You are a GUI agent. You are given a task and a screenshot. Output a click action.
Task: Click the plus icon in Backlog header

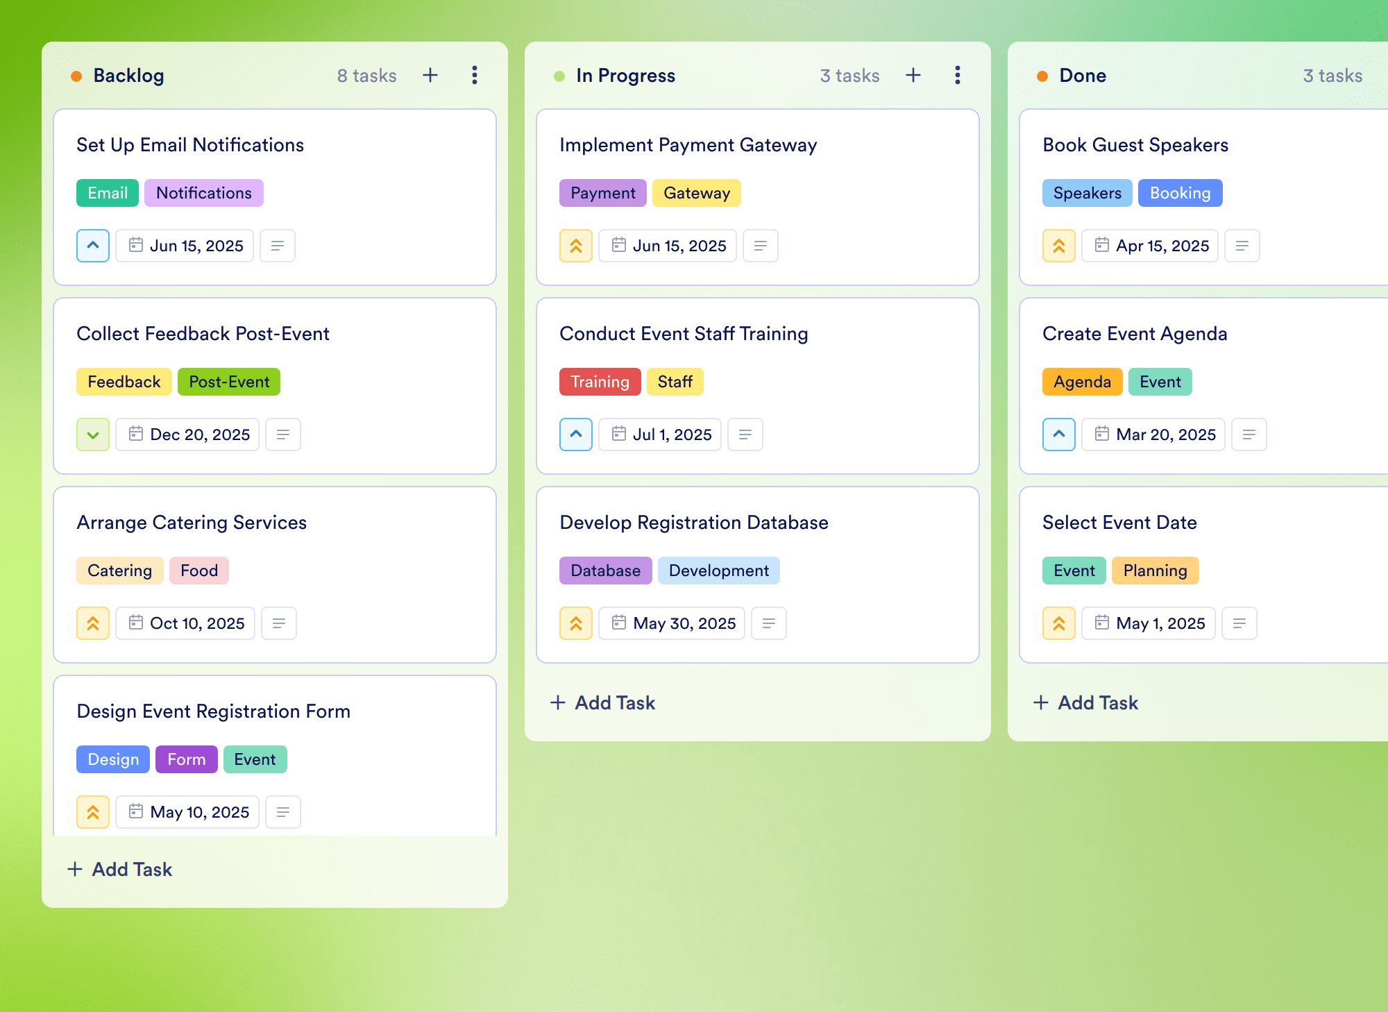click(430, 75)
